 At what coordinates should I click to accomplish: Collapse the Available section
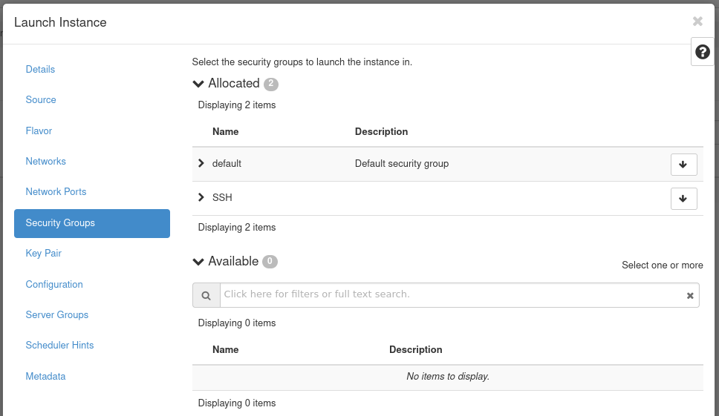(198, 262)
